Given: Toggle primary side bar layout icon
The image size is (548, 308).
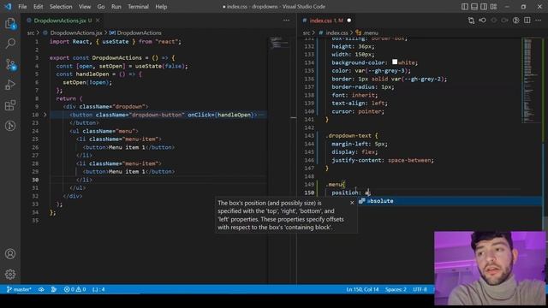Looking at the screenshot, I should [465, 6].
